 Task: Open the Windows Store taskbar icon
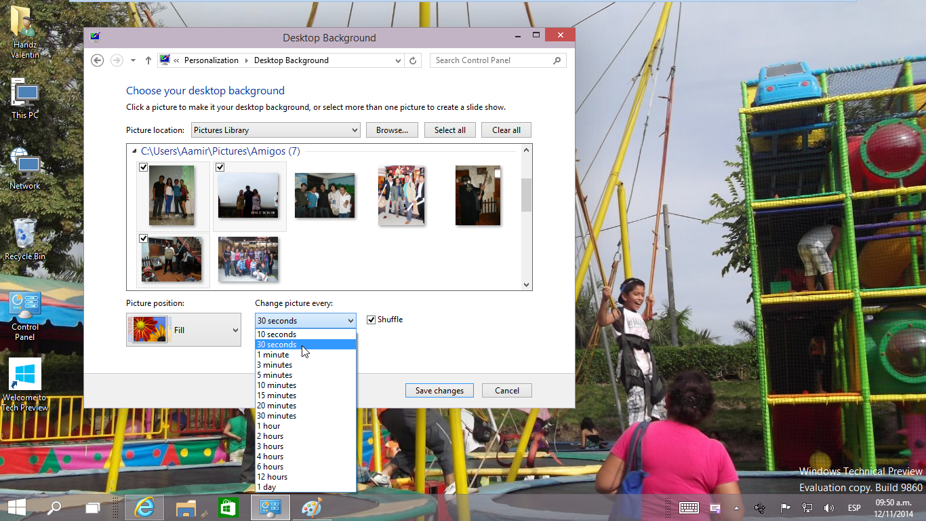(x=228, y=507)
